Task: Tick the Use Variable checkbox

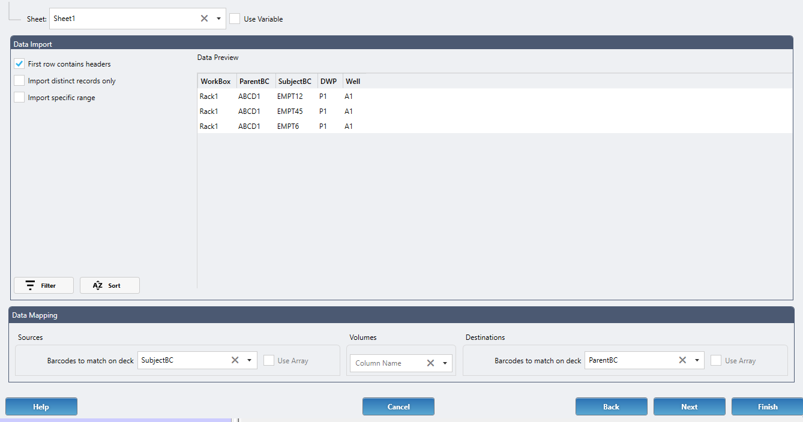Action: [x=235, y=19]
